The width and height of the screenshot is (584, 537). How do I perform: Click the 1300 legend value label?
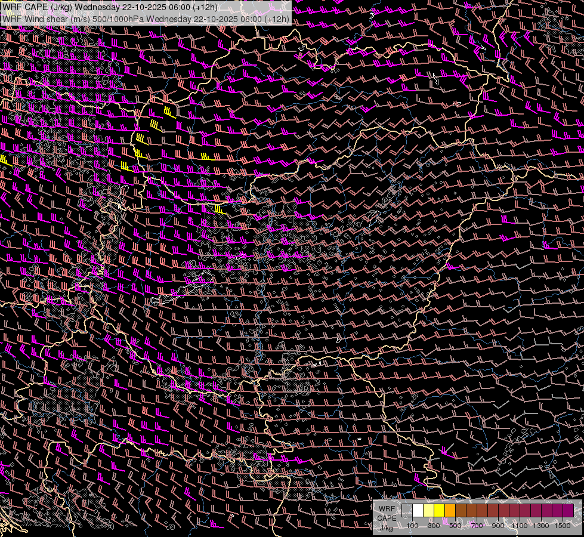pos(541,526)
